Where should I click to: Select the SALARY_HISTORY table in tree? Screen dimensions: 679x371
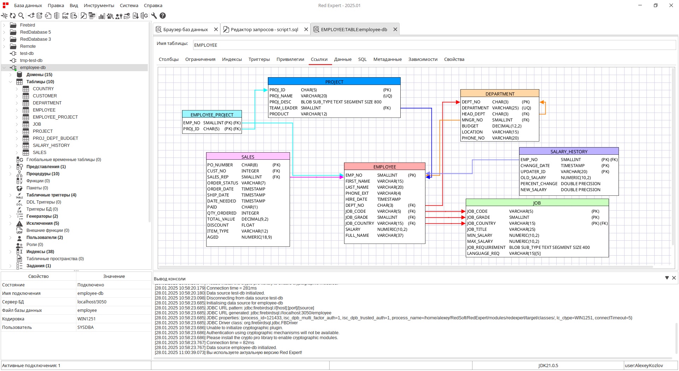(51, 145)
